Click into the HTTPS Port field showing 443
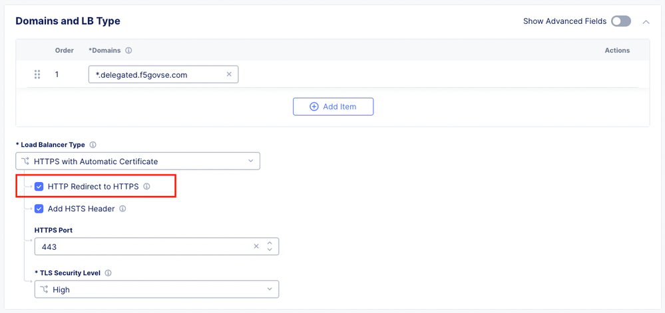 tap(140, 247)
